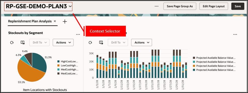Viewport: 248px width, 93px height.
Task: Click the orange Projected Available Balance legend entry
Action: 214,66
